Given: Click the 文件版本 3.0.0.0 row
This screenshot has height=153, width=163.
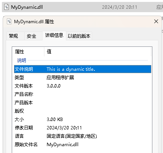Looking at the screenshot, I should click(x=83, y=86).
